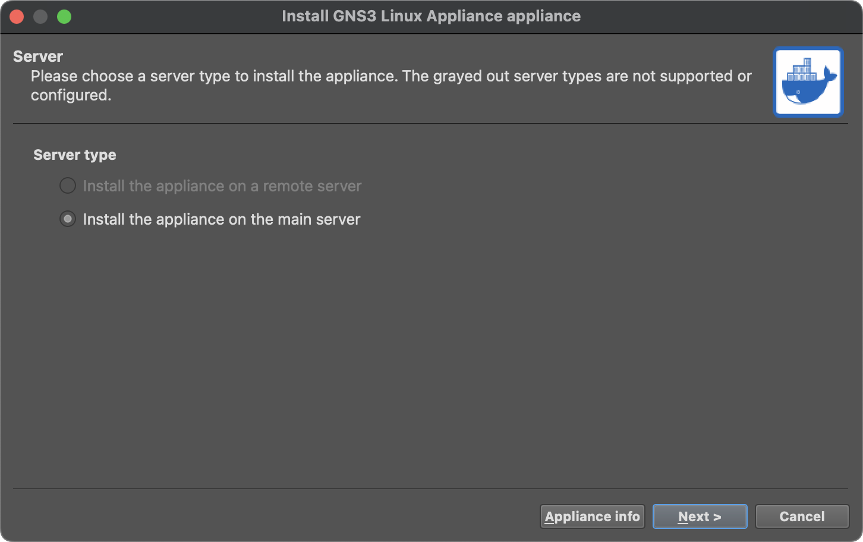
Task: Click the 'Install GNS3 Linux Appliance appliance' title
Action: click(x=431, y=16)
